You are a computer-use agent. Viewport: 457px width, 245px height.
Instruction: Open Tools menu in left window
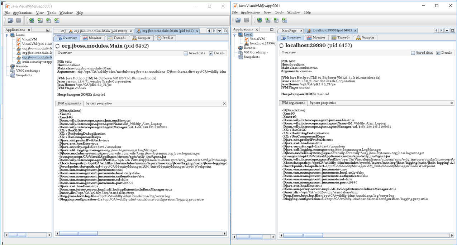tap(51, 13)
